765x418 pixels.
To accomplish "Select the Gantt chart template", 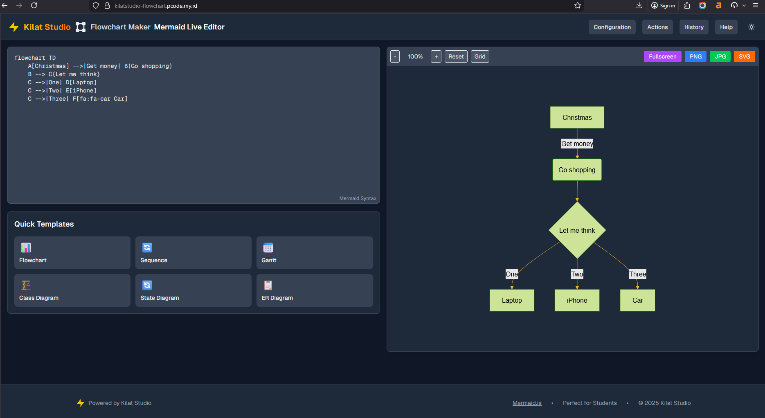I will (x=314, y=252).
